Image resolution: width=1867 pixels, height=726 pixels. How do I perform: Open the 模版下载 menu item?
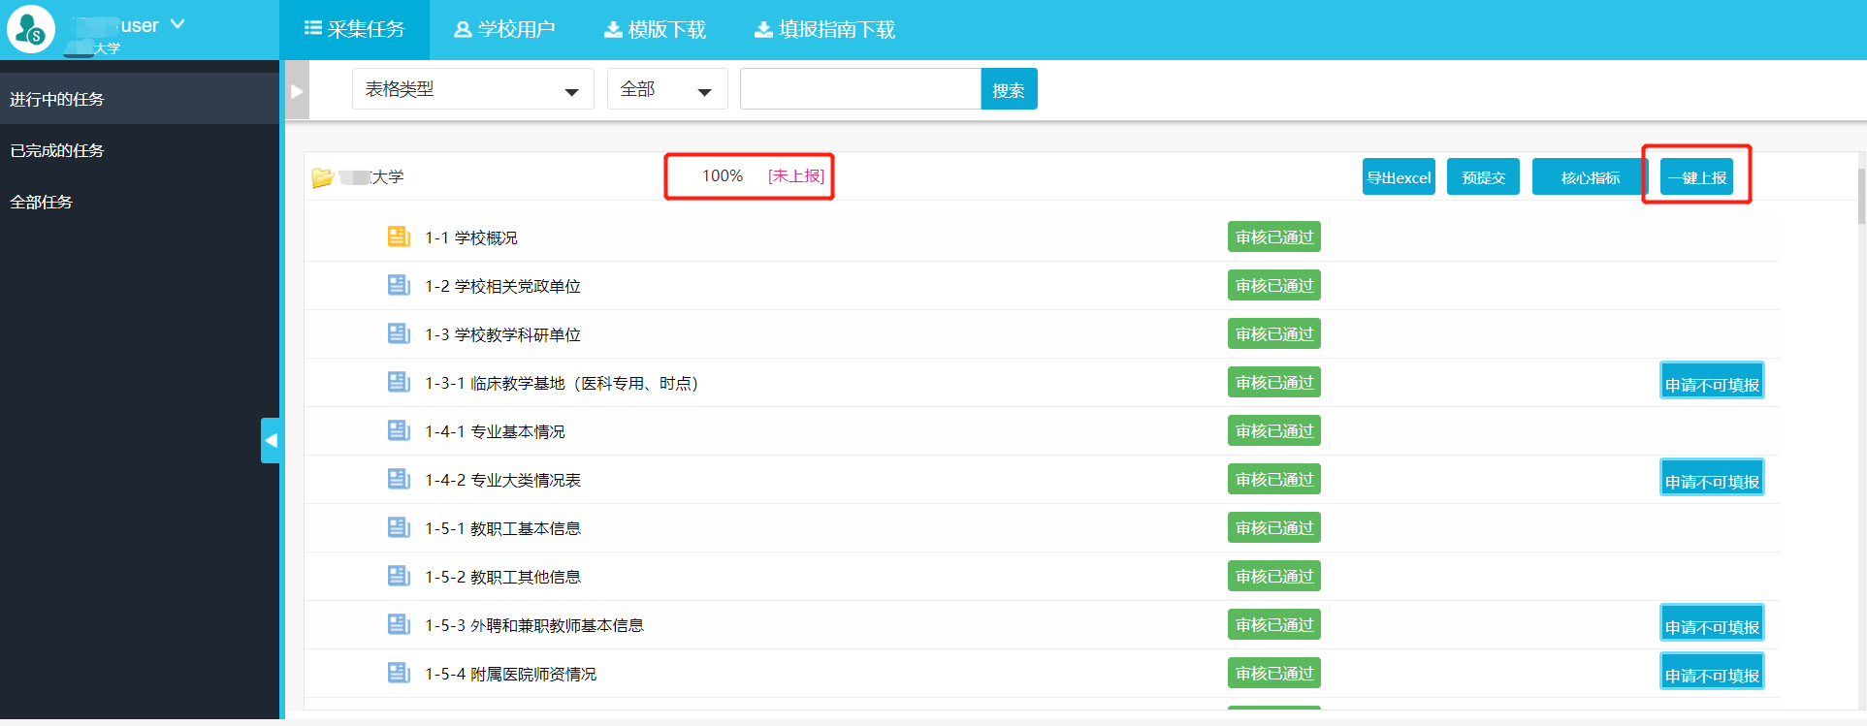click(656, 29)
